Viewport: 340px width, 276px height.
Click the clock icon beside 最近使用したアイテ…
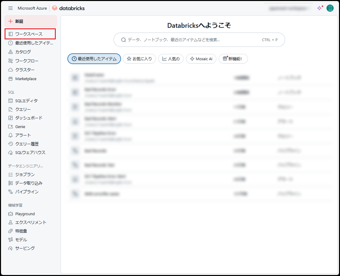click(x=10, y=43)
